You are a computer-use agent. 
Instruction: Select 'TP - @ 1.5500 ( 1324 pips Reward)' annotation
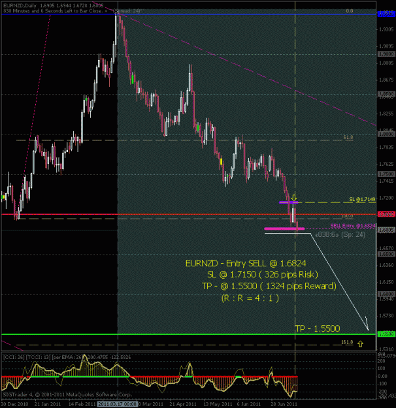(x=269, y=286)
